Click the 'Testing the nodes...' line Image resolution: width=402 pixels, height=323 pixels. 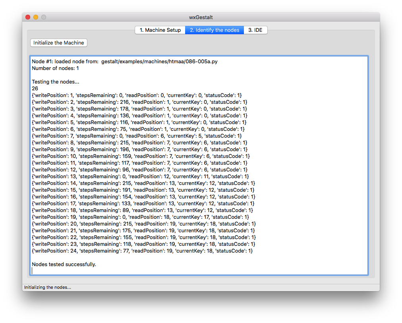pyautogui.click(x=55, y=82)
